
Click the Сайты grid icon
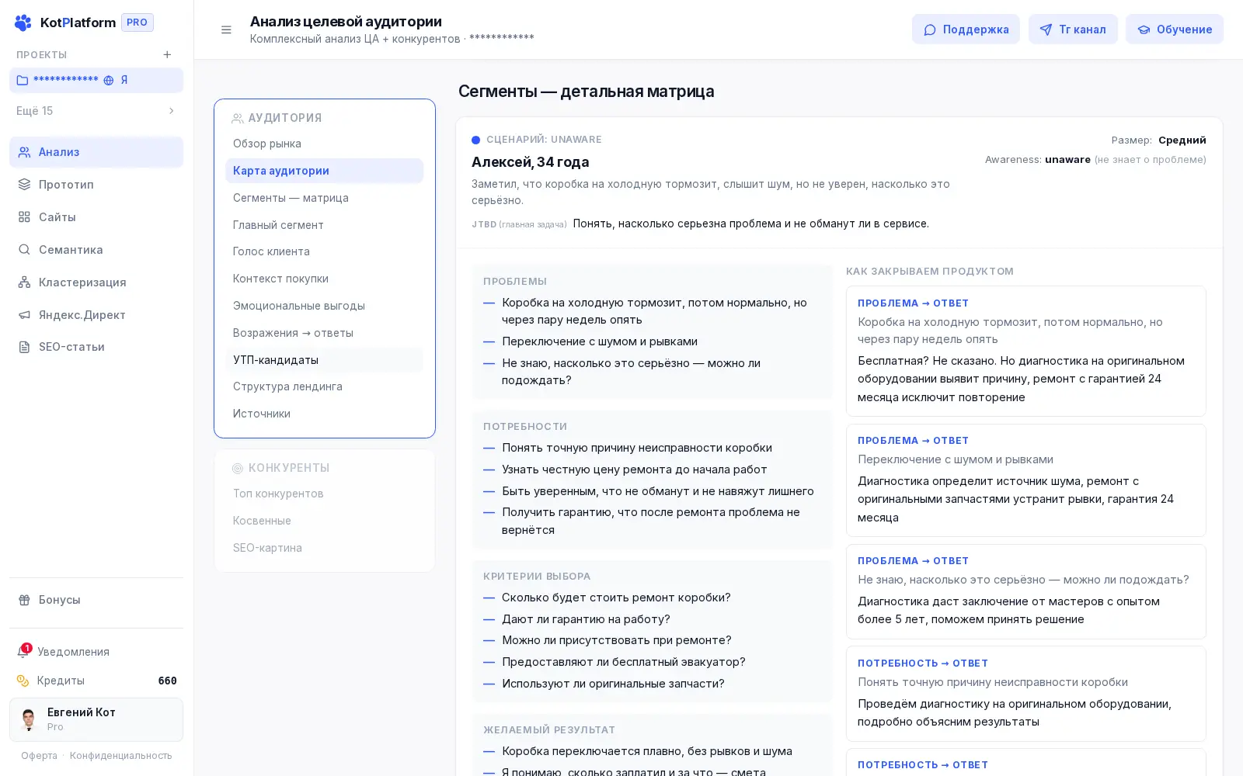pos(24,217)
